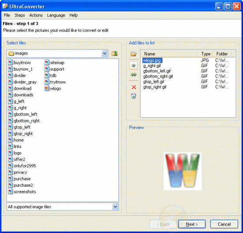The height and width of the screenshot is (233, 243).
Task: Close the UltraConverter window
Action: (x=237, y=7)
